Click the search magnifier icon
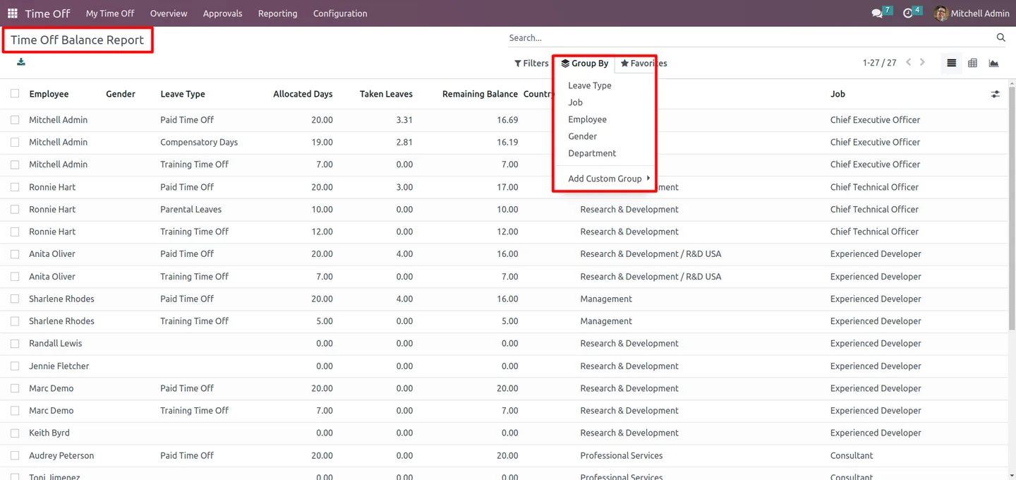The image size is (1016, 480). [1000, 38]
